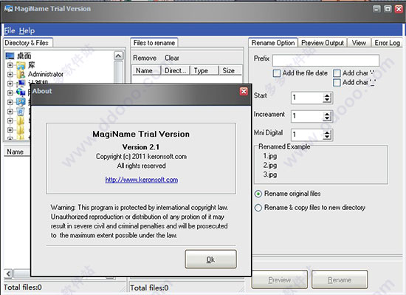Click the MagiName app icon in title bar

coord(8,9)
